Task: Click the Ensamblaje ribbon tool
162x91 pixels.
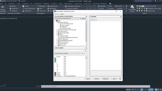Action: coord(52,9)
